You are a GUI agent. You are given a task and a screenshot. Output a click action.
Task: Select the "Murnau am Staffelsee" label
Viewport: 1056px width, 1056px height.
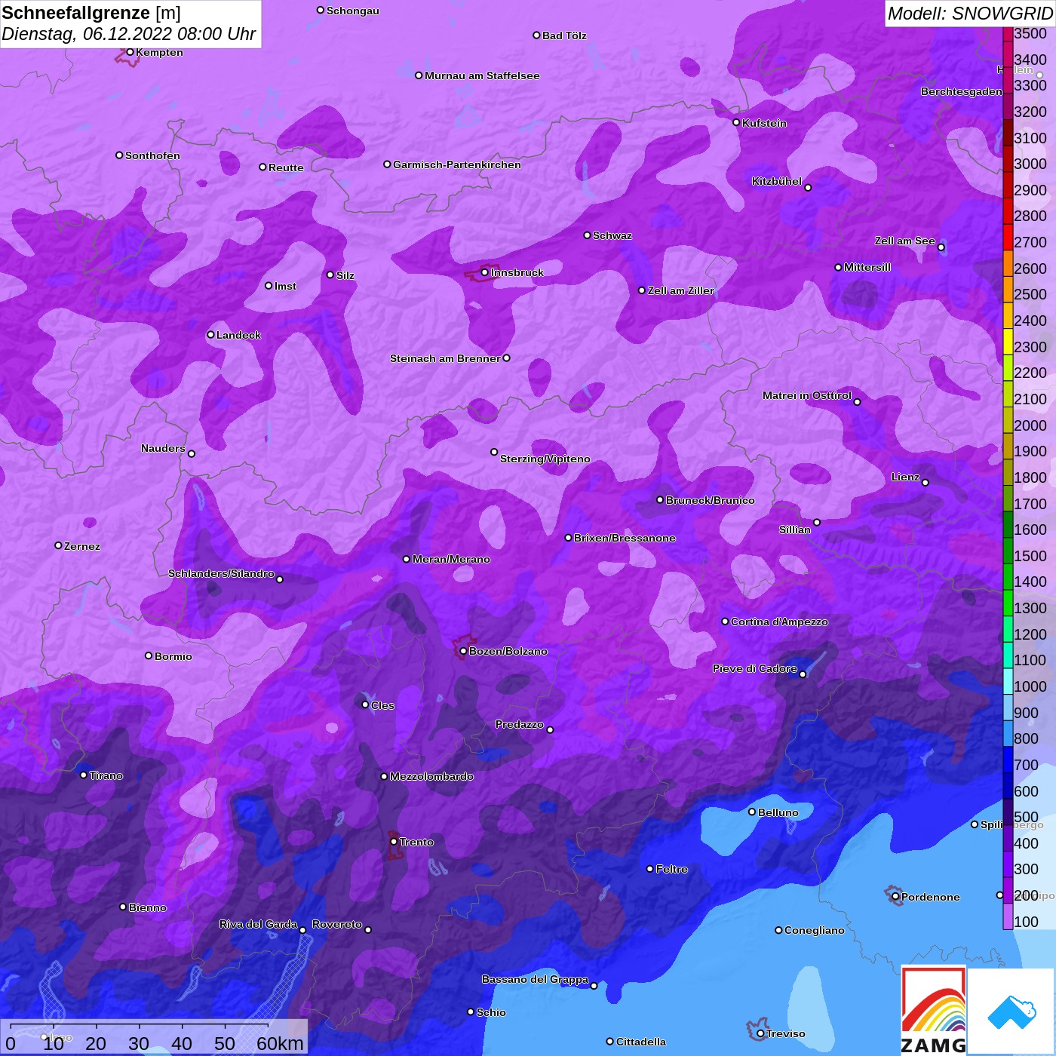(482, 75)
